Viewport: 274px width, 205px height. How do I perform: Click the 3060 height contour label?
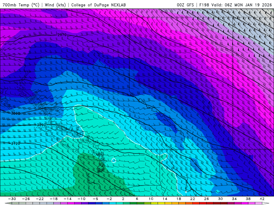tap(15, 113)
